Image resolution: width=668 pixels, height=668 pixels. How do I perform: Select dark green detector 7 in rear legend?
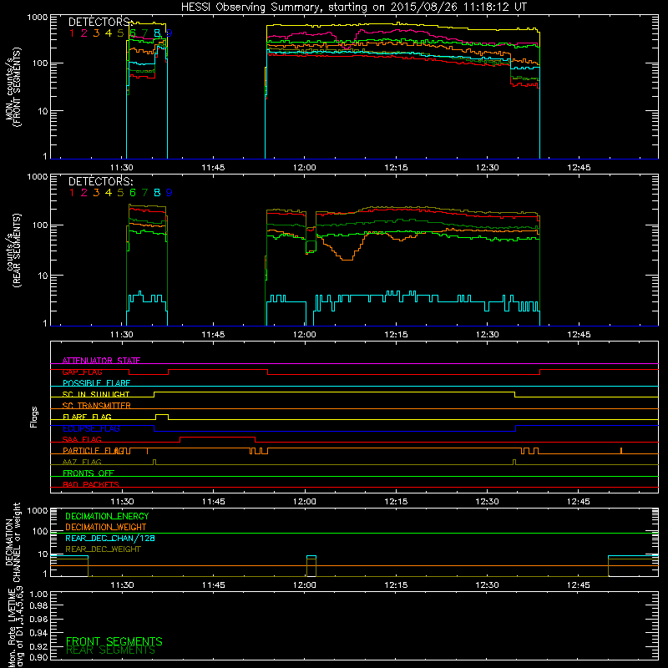point(144,193)
